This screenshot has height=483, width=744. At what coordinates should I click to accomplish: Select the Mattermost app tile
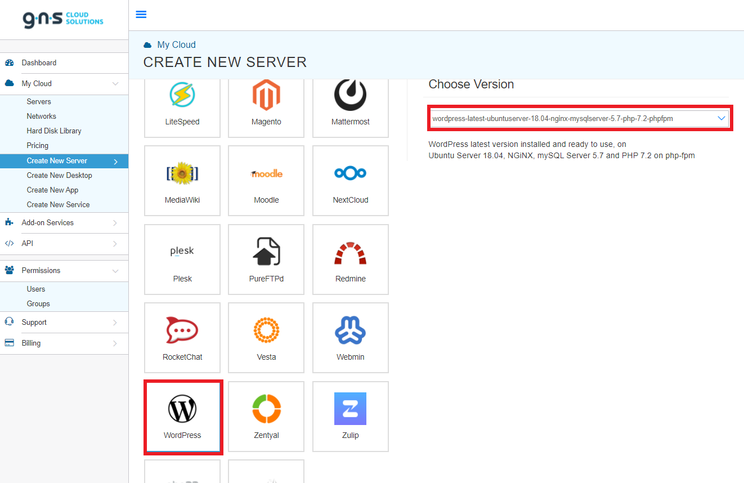coord(351,108)
